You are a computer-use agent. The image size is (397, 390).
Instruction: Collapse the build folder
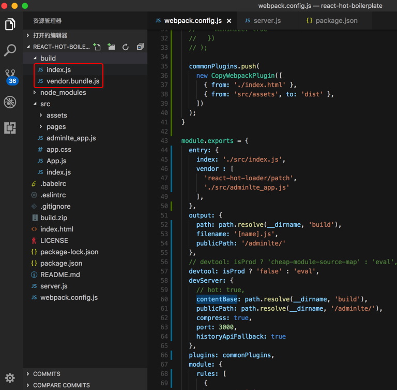[48, 59]
